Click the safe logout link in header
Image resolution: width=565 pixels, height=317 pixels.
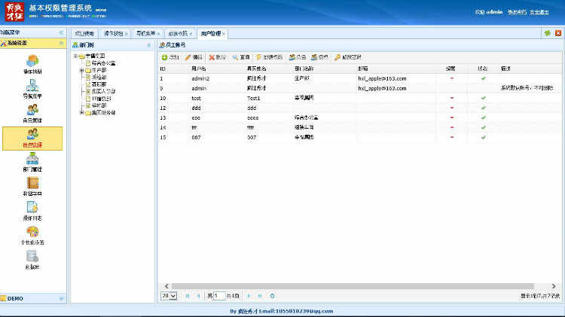click(539, 12)
